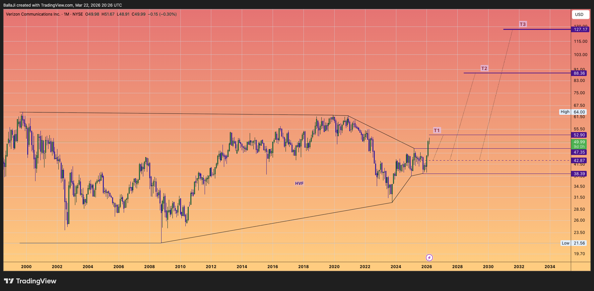594x291 pixels.
Task: Select the T3 target label
Action: 523,24
